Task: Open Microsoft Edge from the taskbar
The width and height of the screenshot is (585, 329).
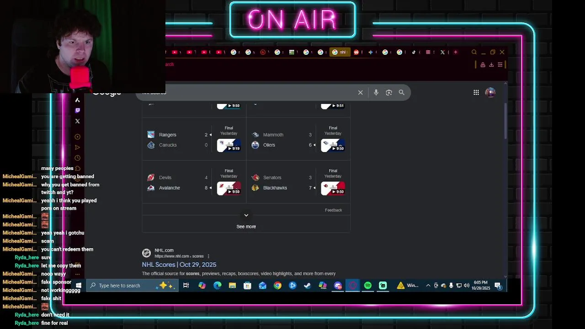Action: 217,286
